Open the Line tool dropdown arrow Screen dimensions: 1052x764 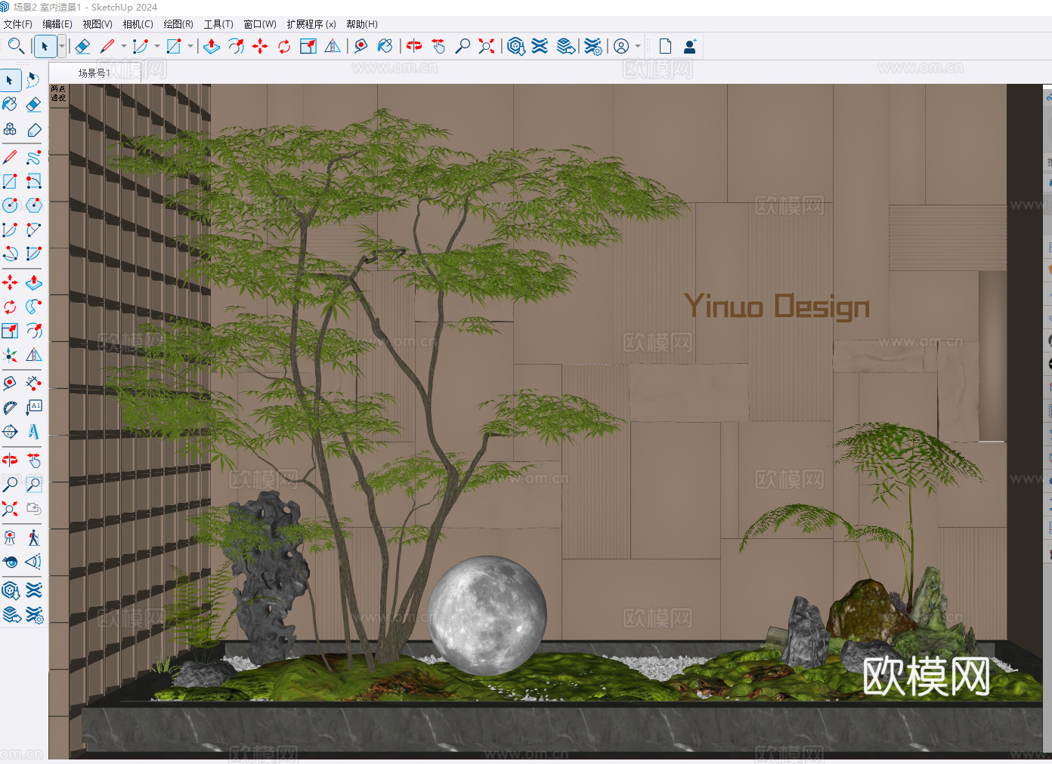point(123,47)
